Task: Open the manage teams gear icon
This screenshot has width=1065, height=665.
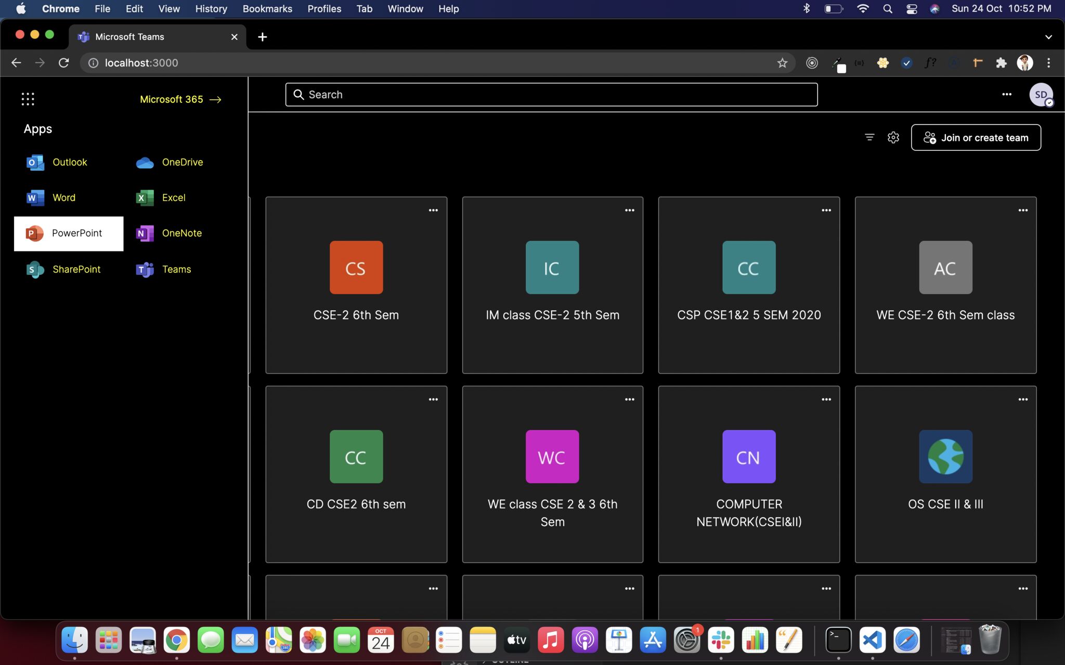Action: (x=893, y=138)
